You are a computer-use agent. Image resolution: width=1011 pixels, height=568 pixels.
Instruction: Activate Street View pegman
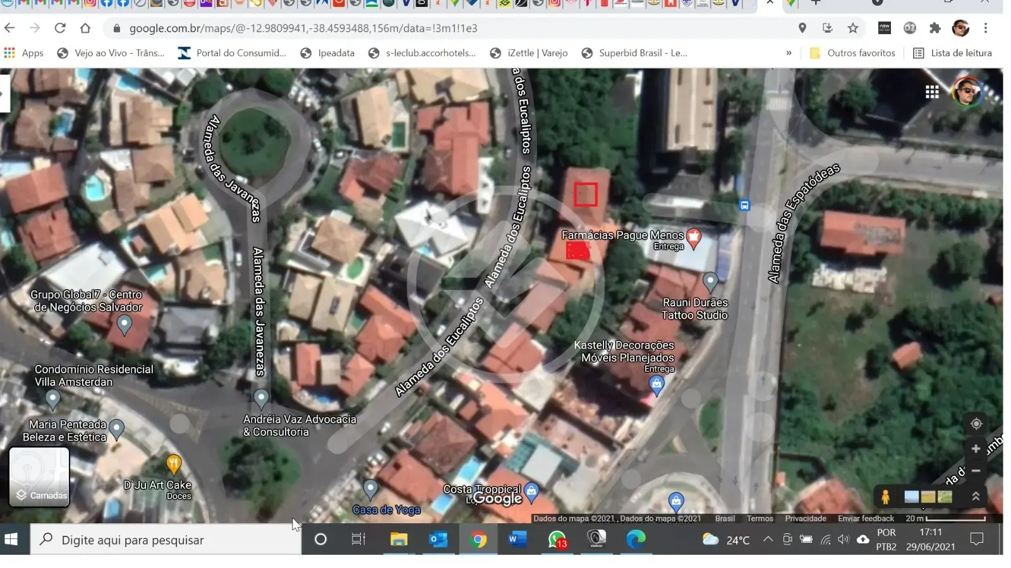[885, 497]
